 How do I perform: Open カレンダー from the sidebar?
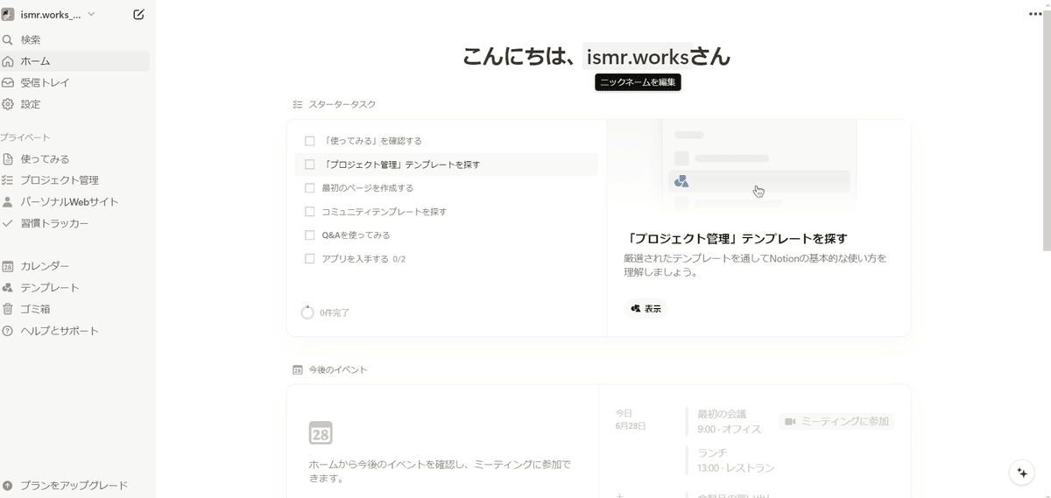pos(75,266)
